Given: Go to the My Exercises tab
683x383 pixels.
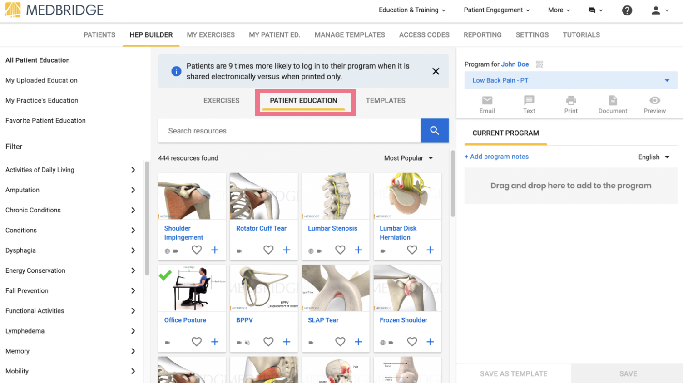Looking at the screenshot, I should [211, 35].
